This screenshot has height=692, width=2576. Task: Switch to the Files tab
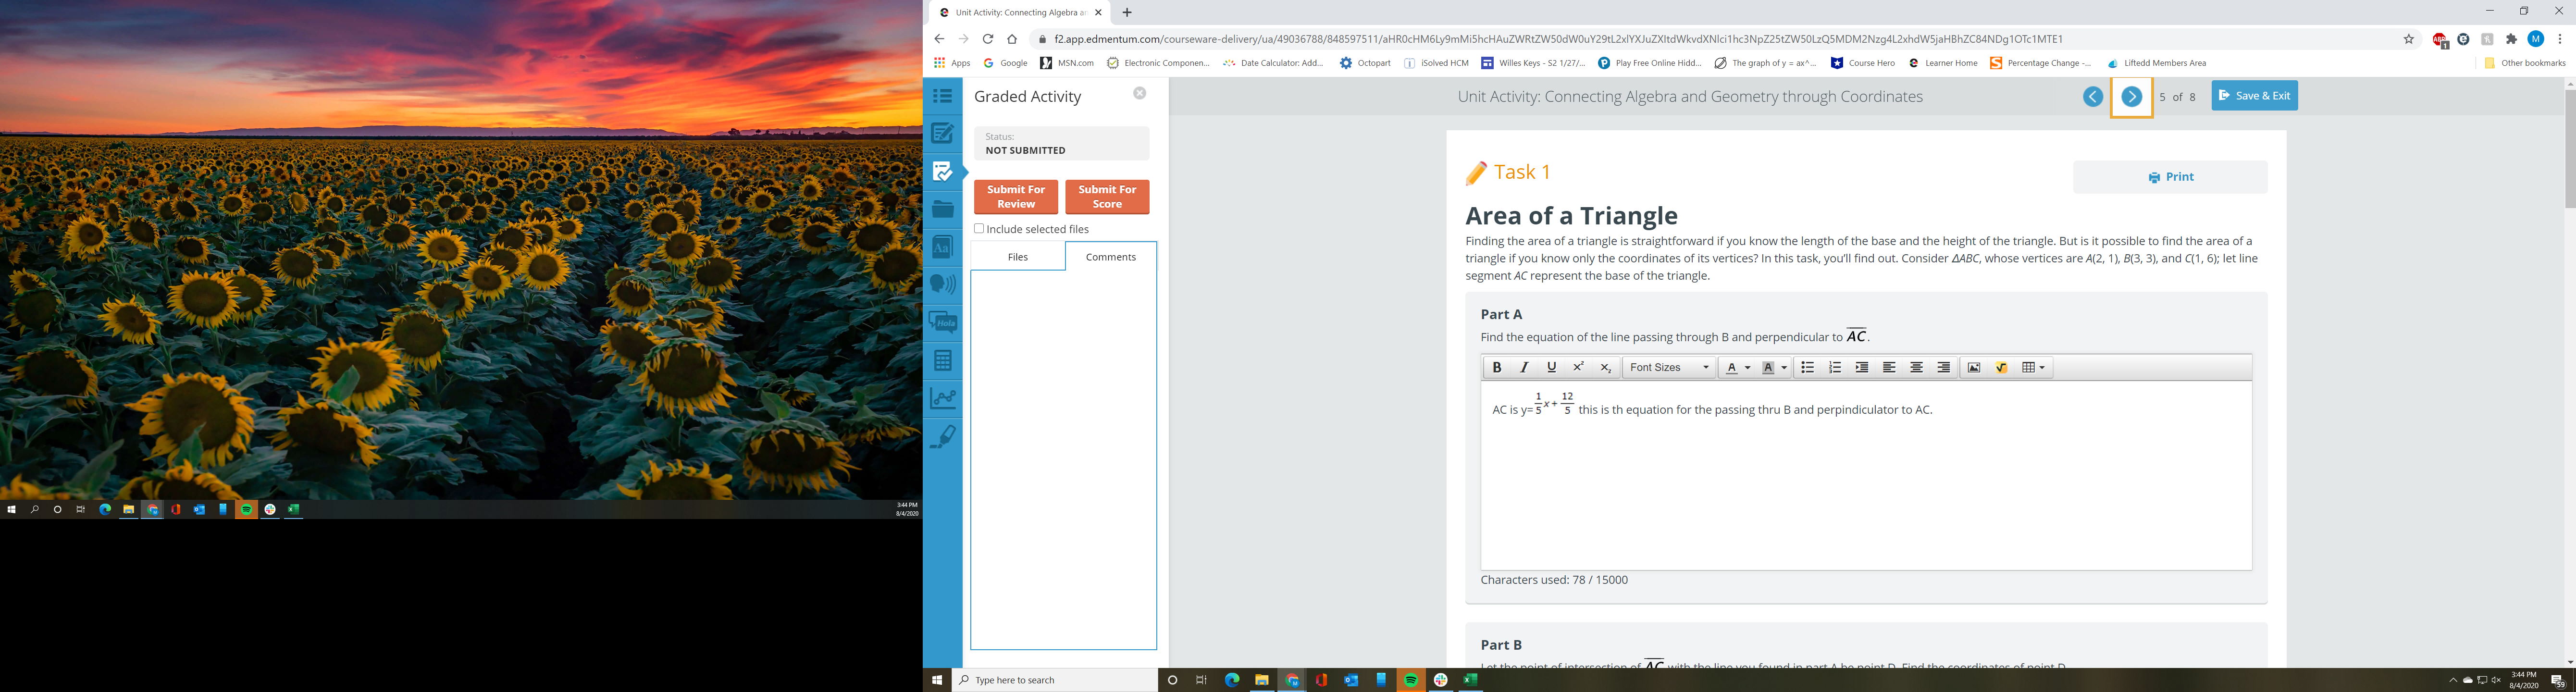[x=1017, y=256]
